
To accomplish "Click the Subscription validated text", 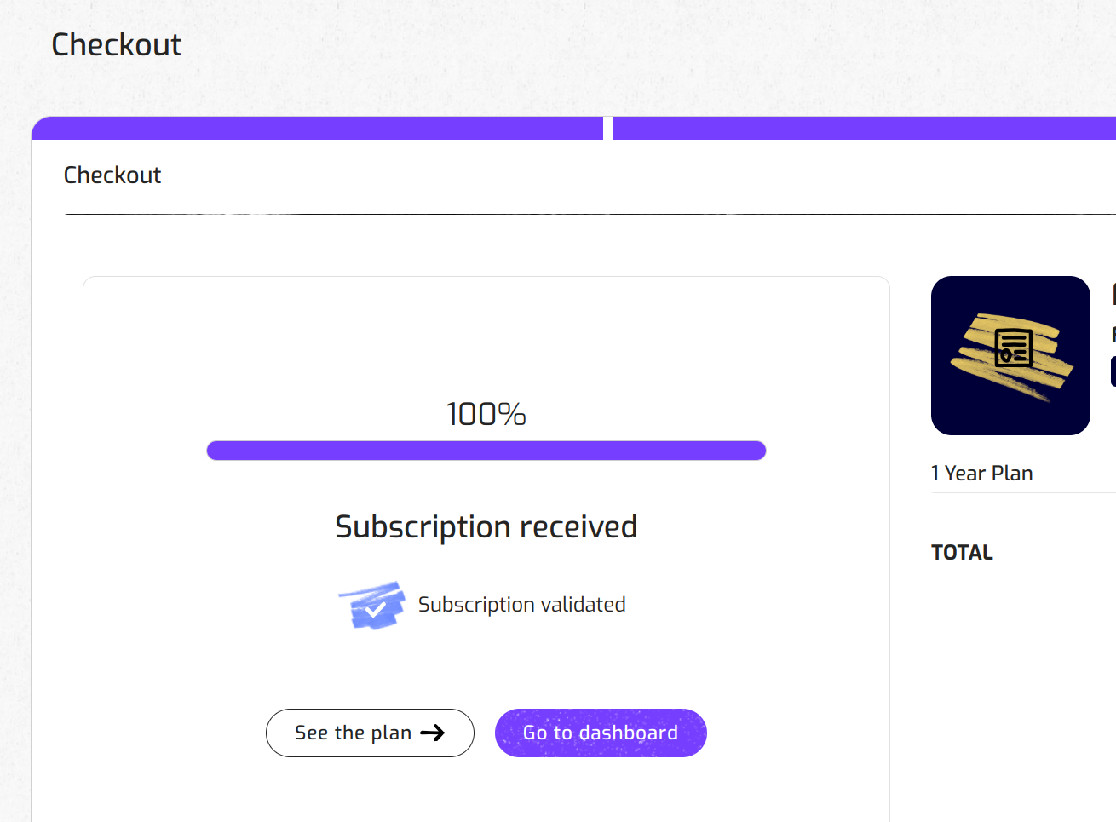I will (x=521, y=605).
